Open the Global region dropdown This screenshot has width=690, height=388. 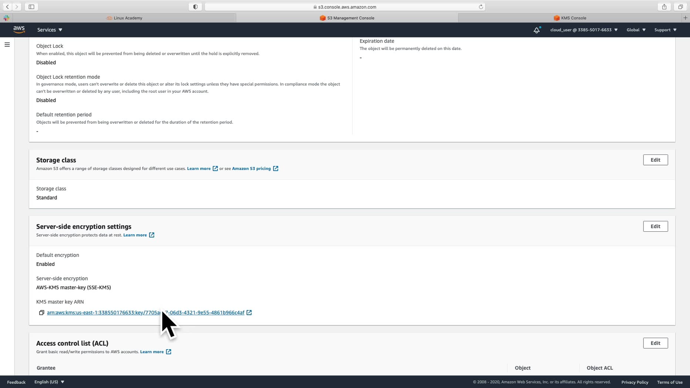click(636, 30)
